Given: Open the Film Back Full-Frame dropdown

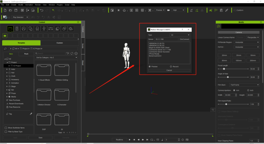Looking at the screenshot, I should (244, 85).
